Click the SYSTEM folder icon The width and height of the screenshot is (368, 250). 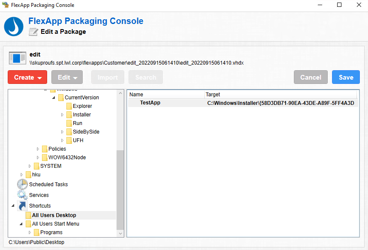tap(36, 166)
